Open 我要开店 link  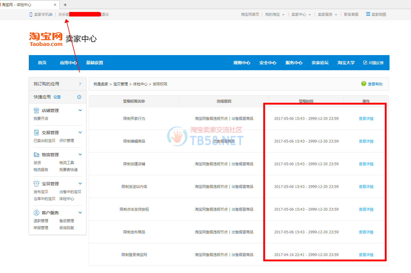coord(41,119)
